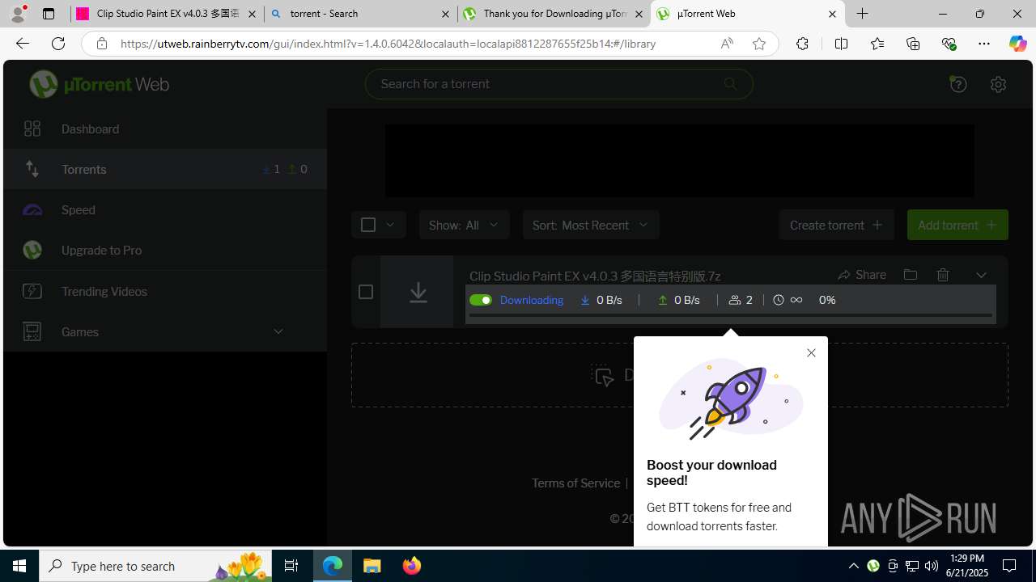Image resolution: width=1036 pixels, height=582 pixels.
Task: Click the Clip Studio Paint torrent name
Action: 595,276
